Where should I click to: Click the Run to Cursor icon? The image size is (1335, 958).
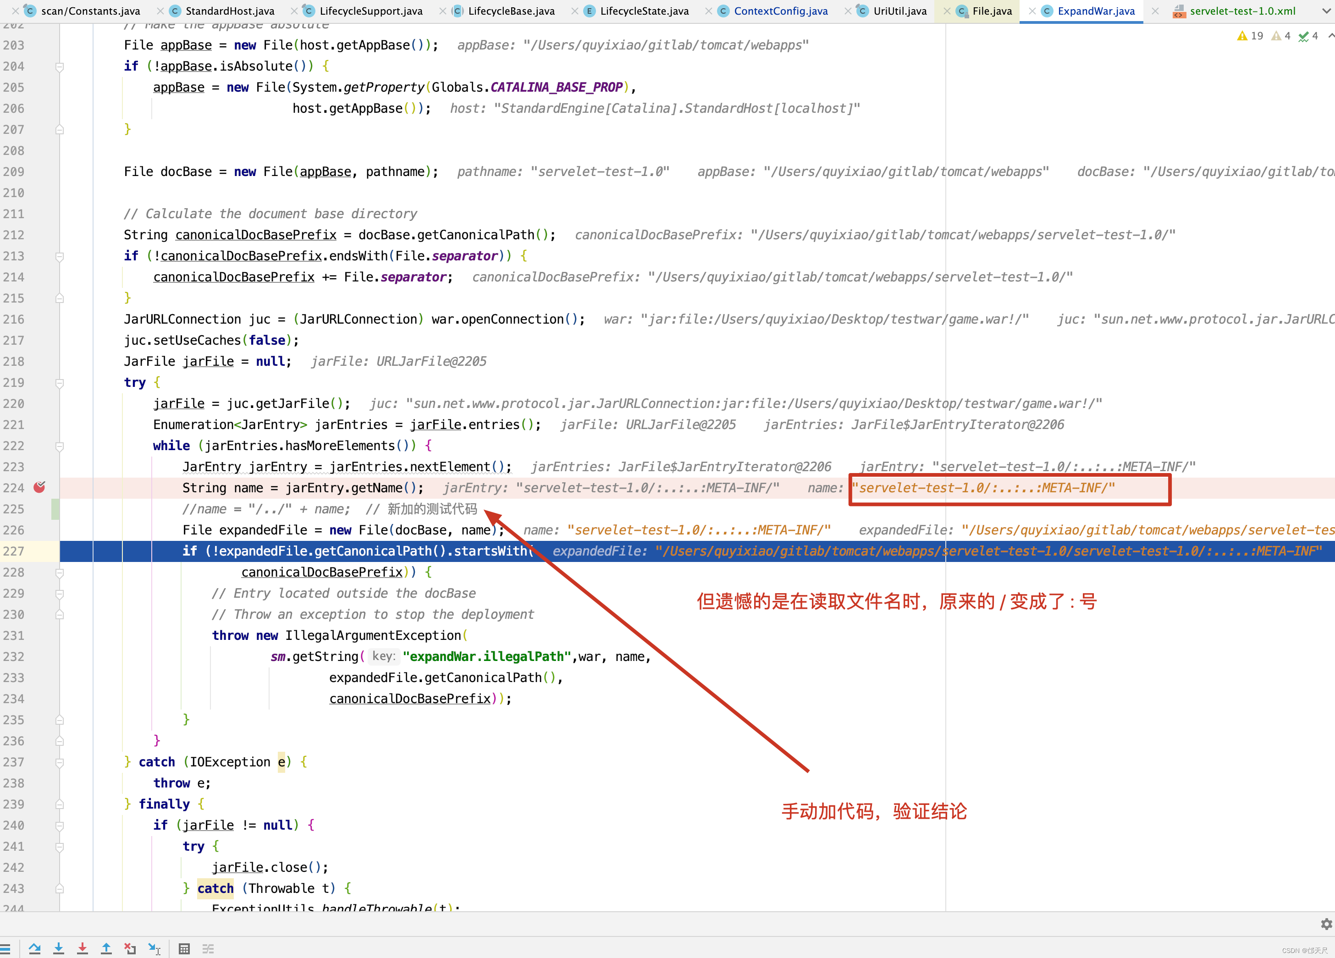coord(154,948)
